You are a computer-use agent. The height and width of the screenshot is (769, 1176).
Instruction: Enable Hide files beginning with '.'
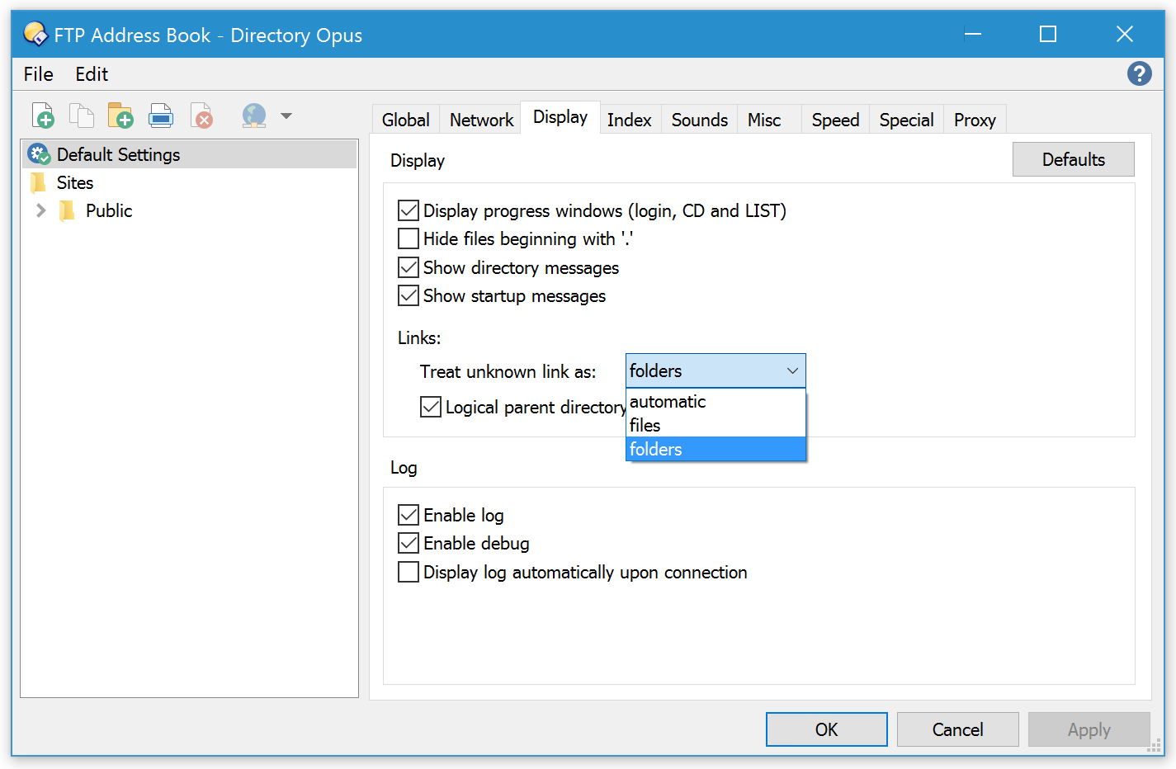point(409,238)
